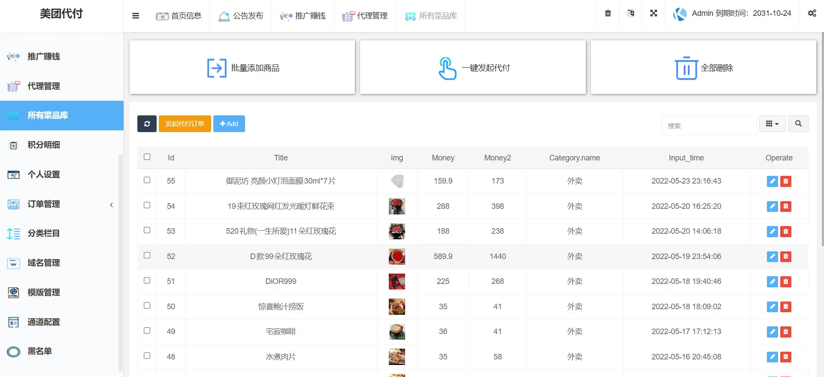Open the 公告发布 top tab
The height and width of the screenshot is (377, 824).
click(x=241, y=16)
